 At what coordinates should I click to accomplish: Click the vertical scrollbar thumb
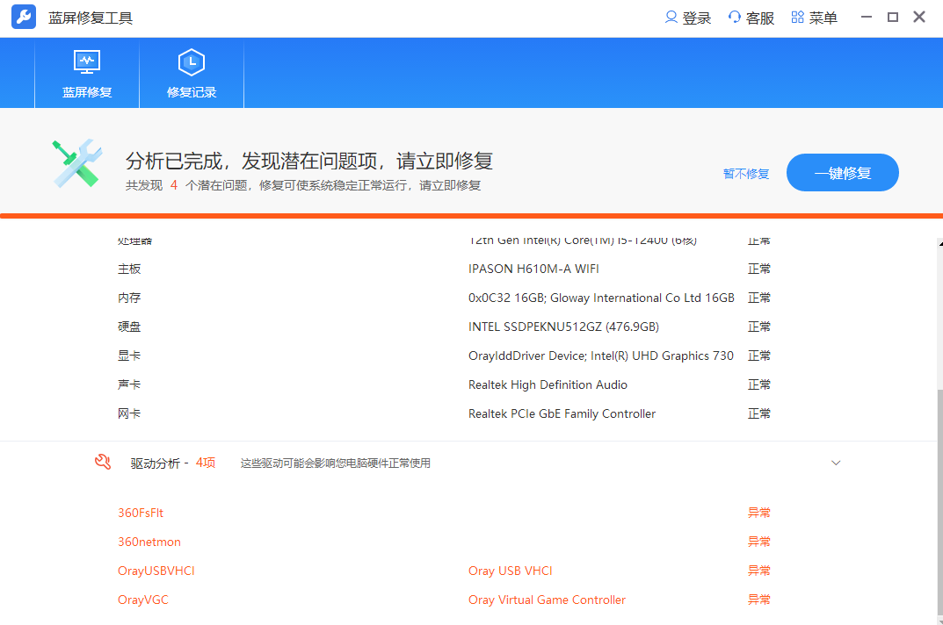click(940, 502)
